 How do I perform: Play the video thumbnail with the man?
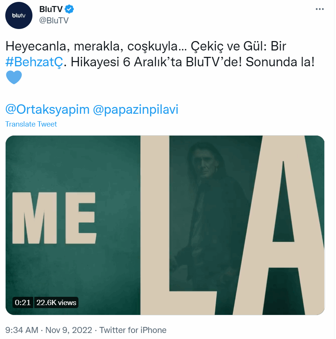(165, 225)
